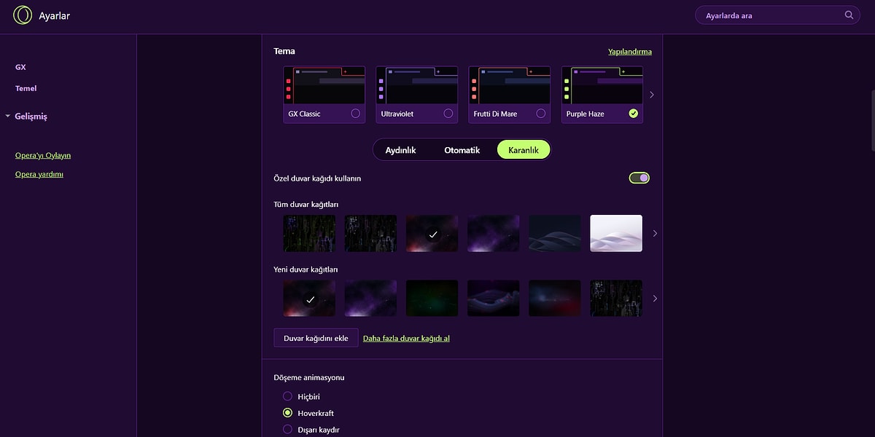Pick the white wave wallpaper thumbnail
The width and height of the screenshot is (875, 437).
click(x=615, y=233)
